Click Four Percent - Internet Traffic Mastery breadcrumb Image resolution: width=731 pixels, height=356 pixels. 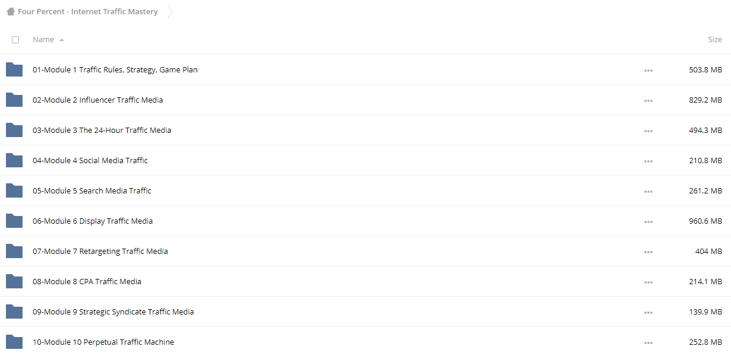[x=88, y=11]
